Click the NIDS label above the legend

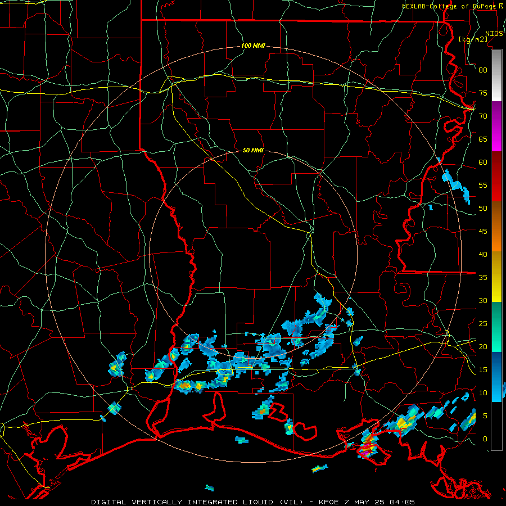point(494,34)
